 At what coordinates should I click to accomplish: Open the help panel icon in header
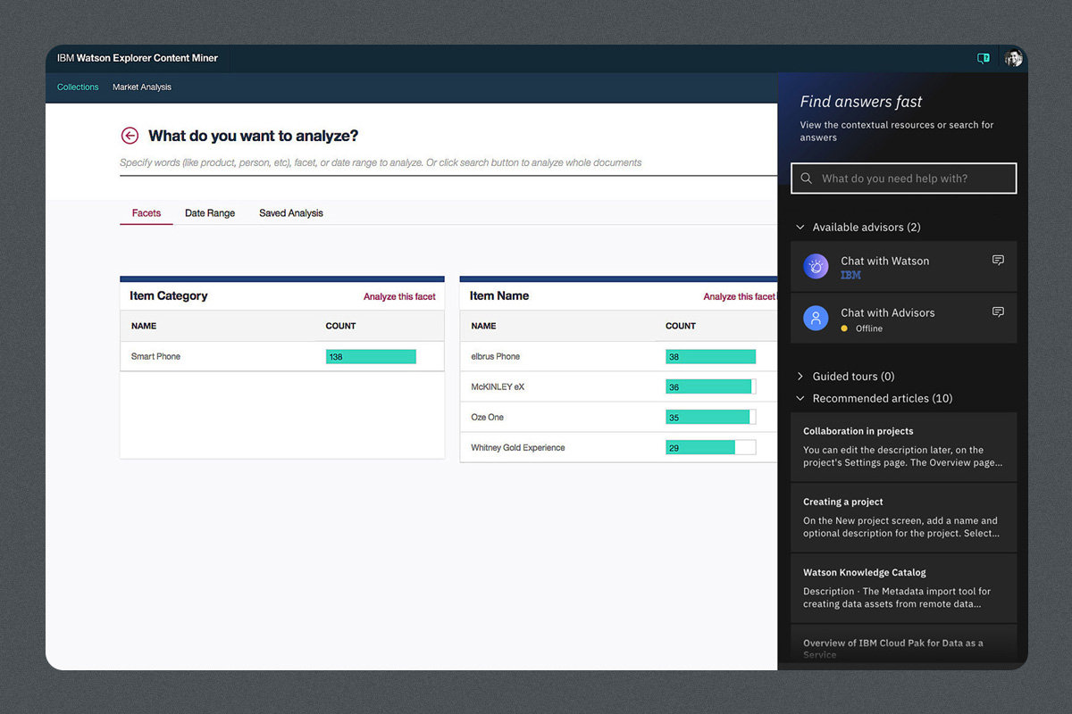[984, 59]
